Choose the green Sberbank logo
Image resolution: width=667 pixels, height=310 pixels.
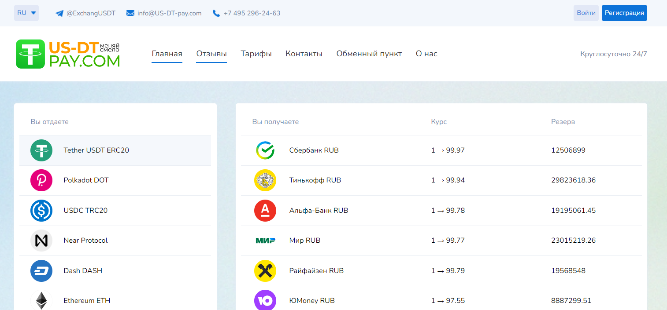click(x=265, y=150)
